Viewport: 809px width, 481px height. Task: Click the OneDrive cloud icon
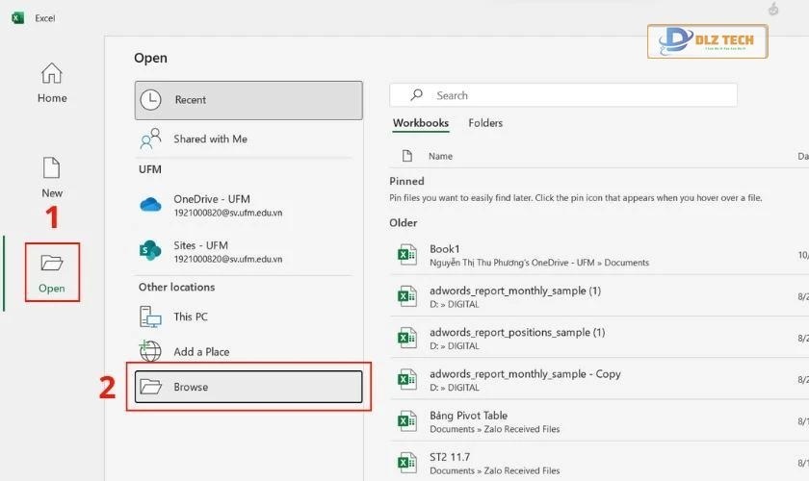tap(150, 205)
